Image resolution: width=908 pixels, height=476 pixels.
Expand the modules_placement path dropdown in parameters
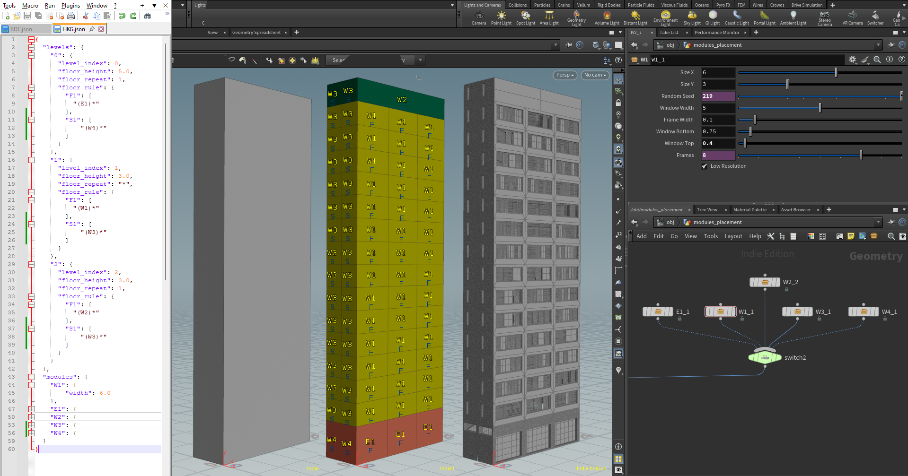click(878, 45)
